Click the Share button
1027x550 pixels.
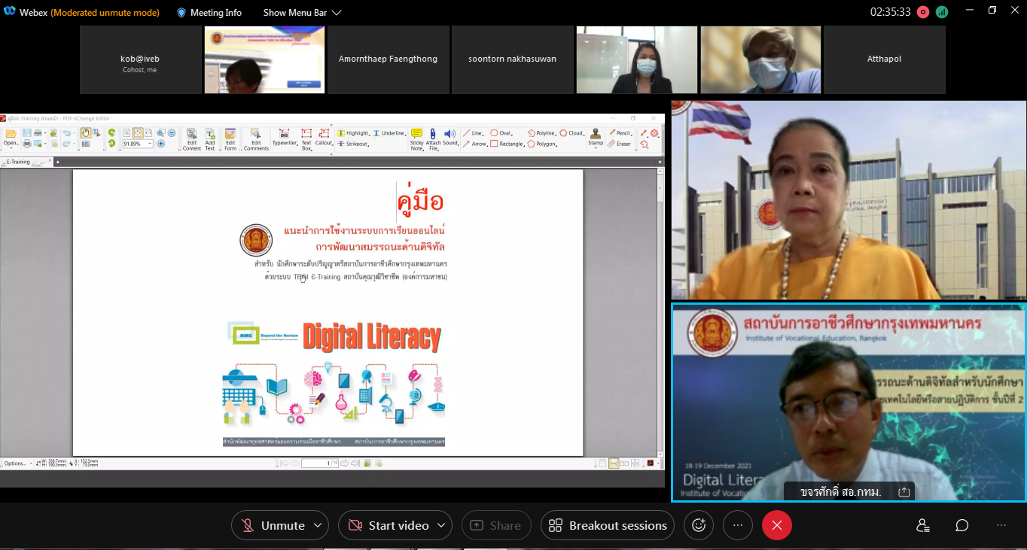496,525
